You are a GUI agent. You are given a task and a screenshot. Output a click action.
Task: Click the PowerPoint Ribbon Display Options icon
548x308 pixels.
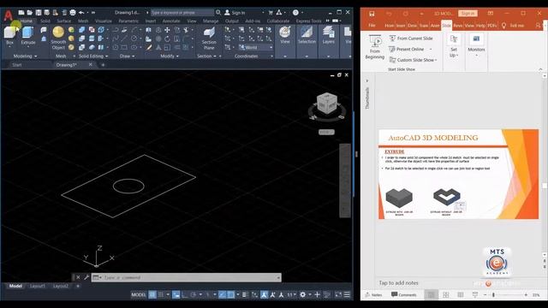[491, 14]
